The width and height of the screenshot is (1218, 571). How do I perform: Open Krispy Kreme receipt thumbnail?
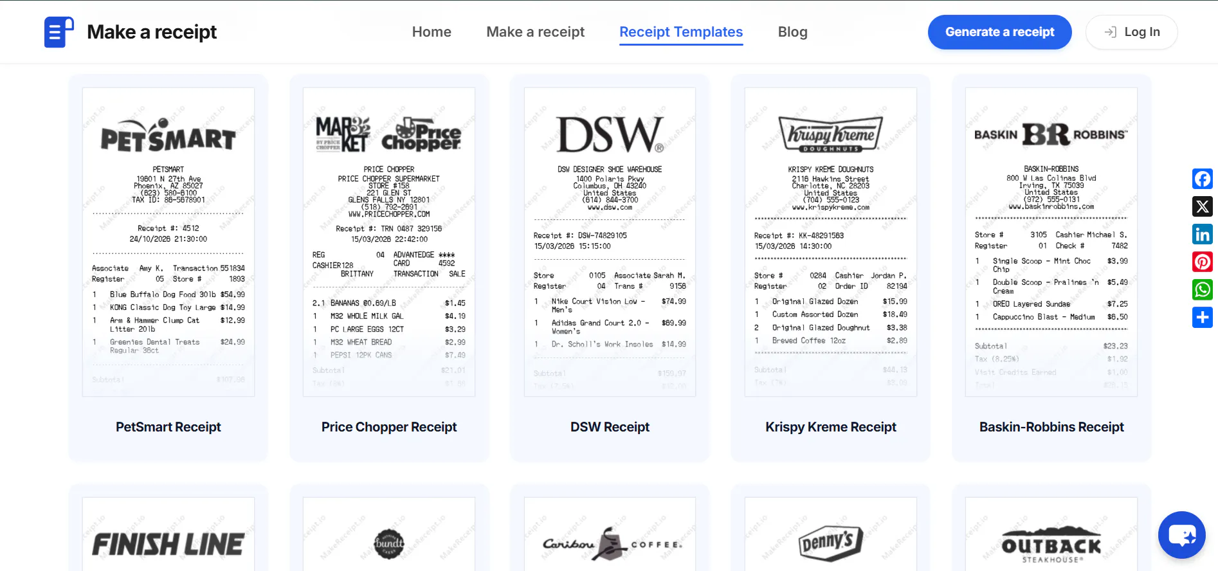pyautogui.click(x=830, y=242)
